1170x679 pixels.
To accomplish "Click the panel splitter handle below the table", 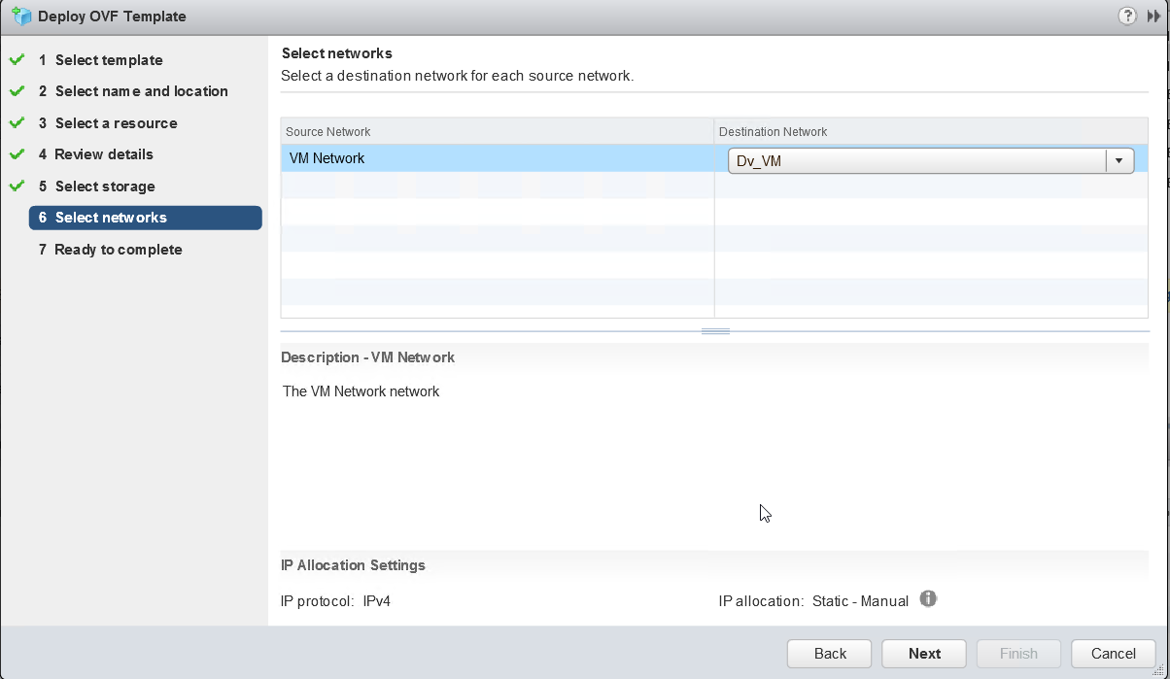I will point(715,331).
